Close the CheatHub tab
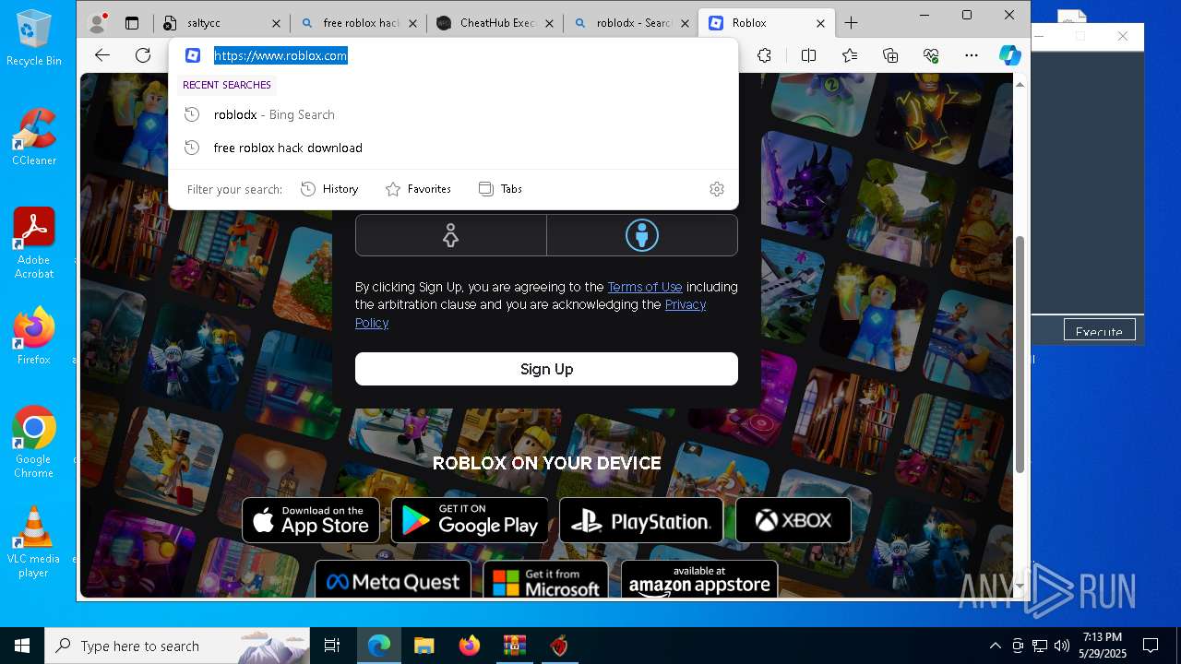The height and width of the screenshot is (664, 1181). pyautogui.click(x=549, y=23)
